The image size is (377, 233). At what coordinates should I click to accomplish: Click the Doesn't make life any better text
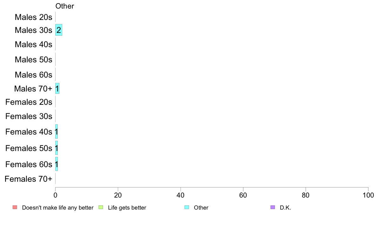tap(58, 208)
